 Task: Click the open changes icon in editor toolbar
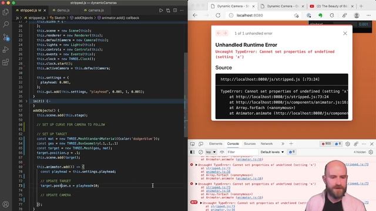168,11
